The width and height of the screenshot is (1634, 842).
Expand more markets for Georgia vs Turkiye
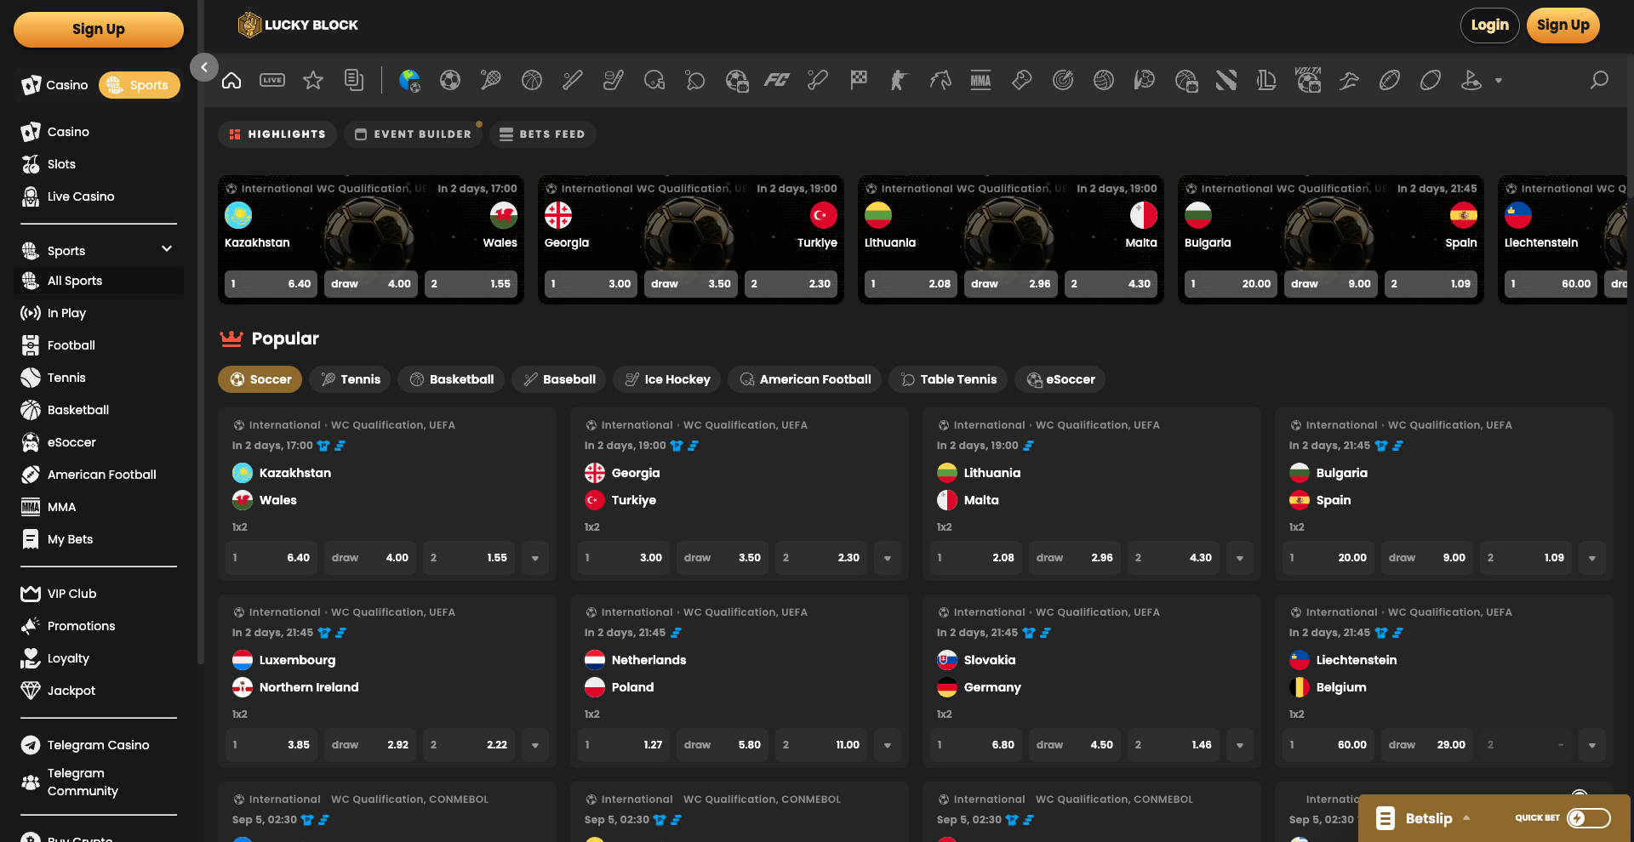pyautogui.click(x=888, y=558)
